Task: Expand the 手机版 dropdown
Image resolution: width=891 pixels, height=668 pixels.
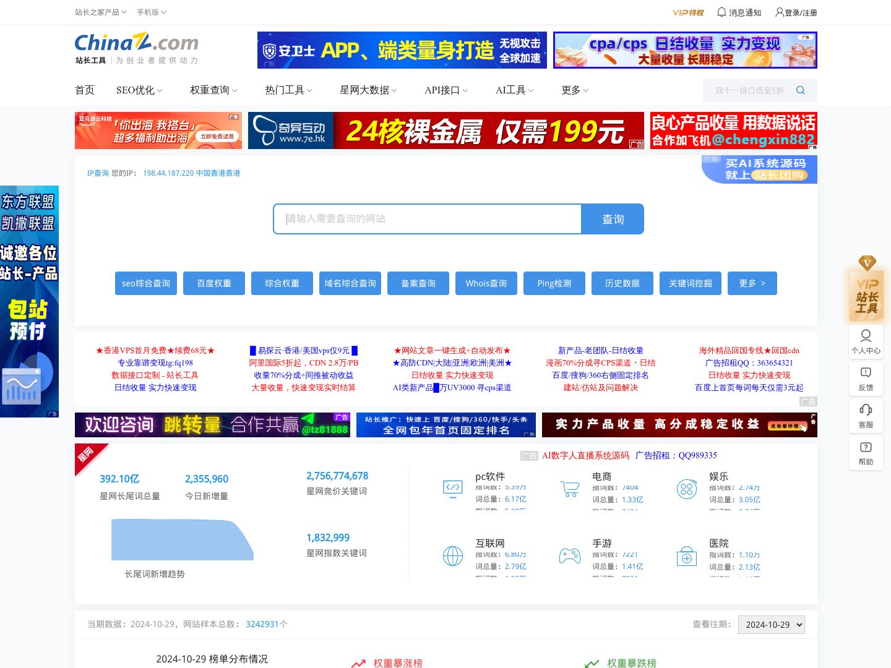Action: tap(152, 12)
